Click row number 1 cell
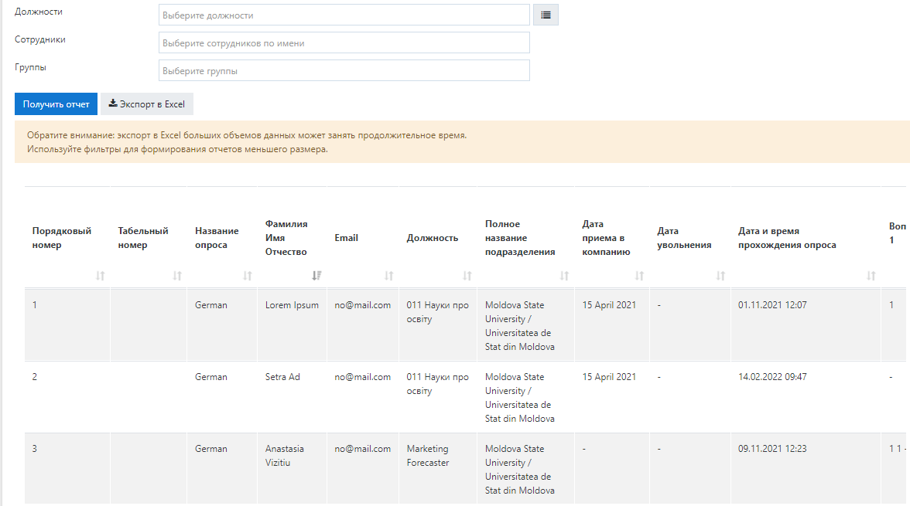Viewport: 910px width, 506px height. click(35, 305)
